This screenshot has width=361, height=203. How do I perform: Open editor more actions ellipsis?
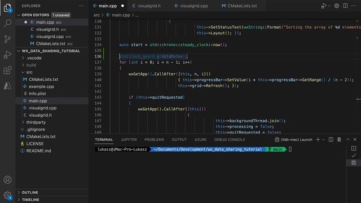click(354, 6)
